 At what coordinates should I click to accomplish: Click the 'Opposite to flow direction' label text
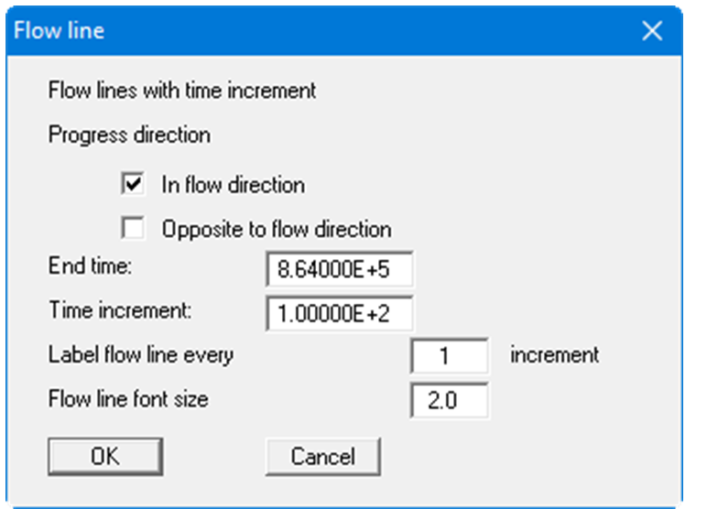tap(277, 228)
